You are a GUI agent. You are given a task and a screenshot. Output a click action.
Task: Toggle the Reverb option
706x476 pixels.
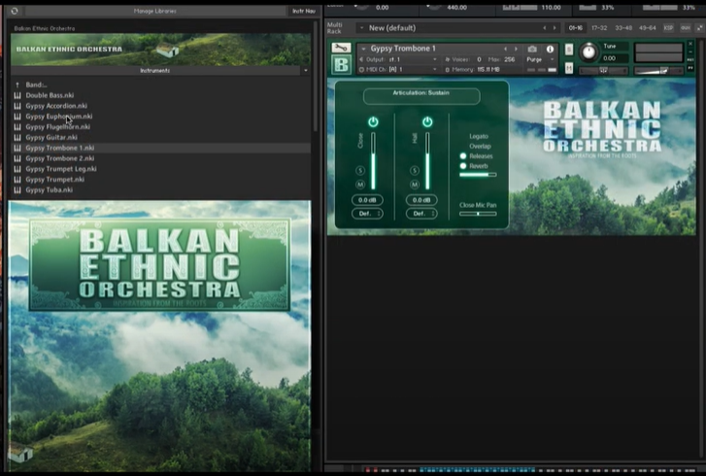[x=463, y=166]
